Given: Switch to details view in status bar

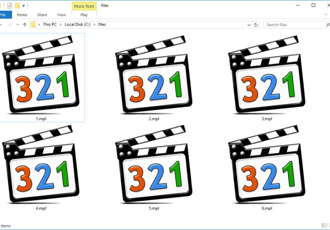Looking at the screenshot, I should click(x=324, y=225).
